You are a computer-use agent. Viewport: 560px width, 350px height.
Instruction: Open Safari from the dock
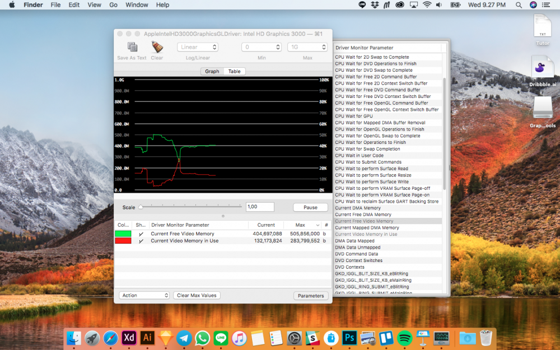pos(110,338)
